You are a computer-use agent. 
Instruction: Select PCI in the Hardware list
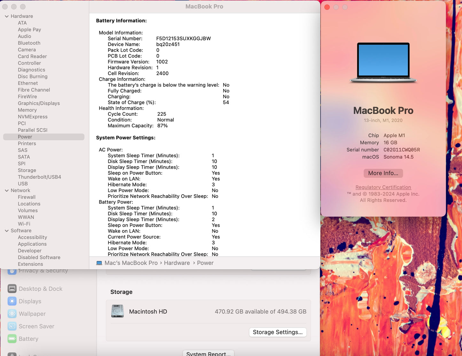pos(22,124)
